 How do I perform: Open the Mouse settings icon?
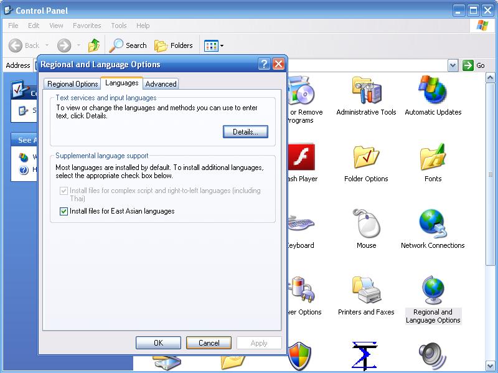click(x=366, y=225)
